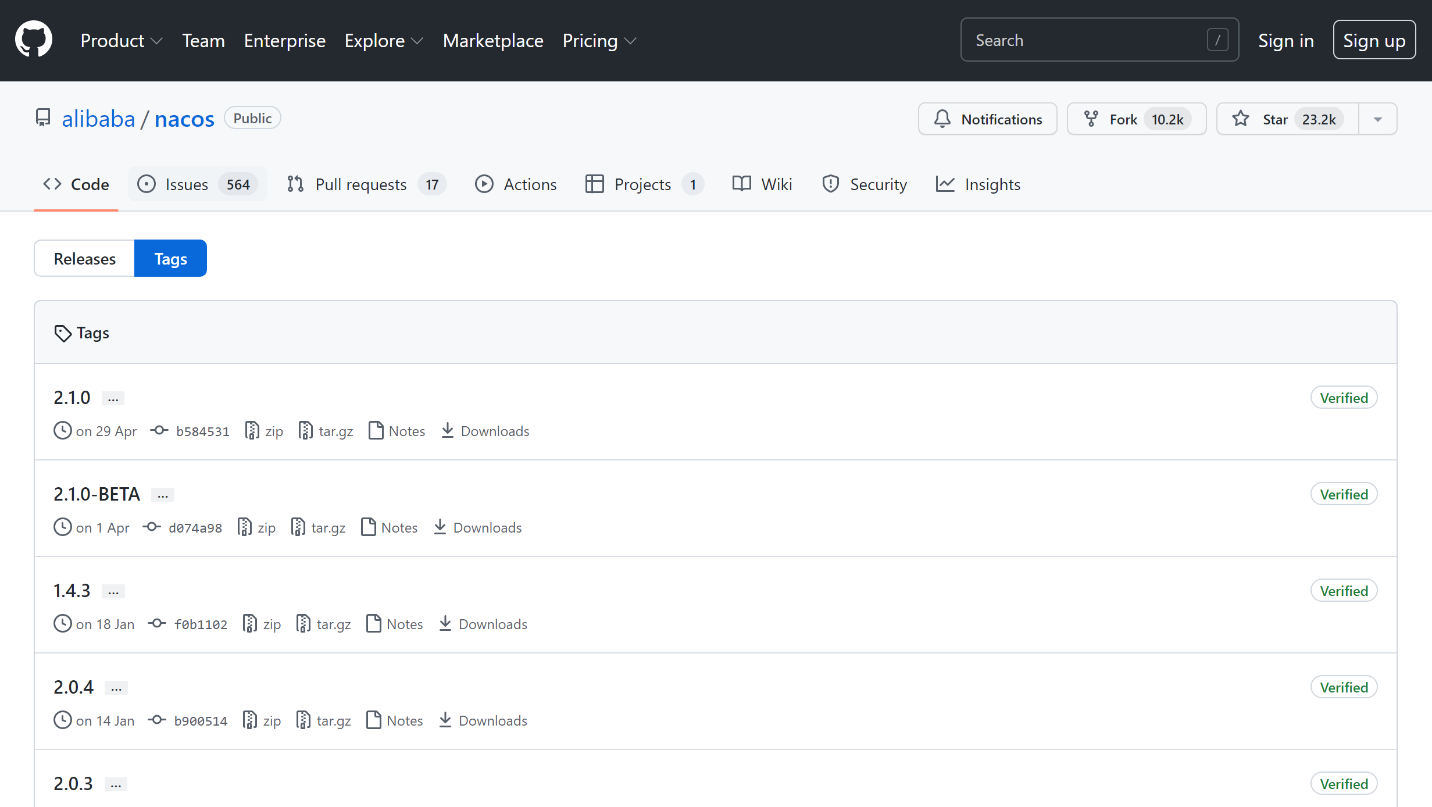Click the Notes document icon for 2.1.0
1432x807 pixels.
376,431
